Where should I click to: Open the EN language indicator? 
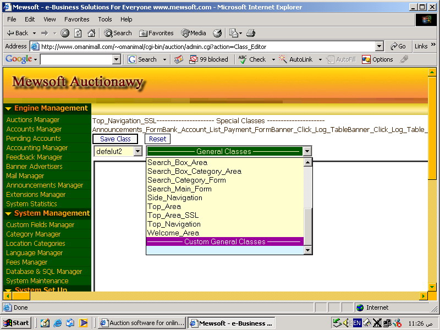pos(357,323)
